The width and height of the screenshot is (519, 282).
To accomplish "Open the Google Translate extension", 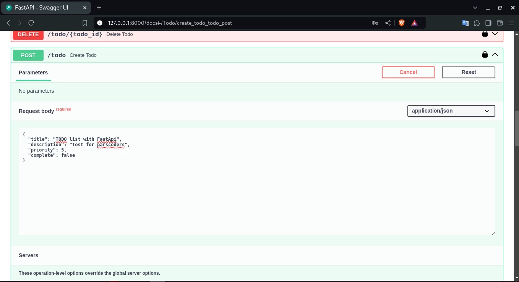I will coord(465,23).
